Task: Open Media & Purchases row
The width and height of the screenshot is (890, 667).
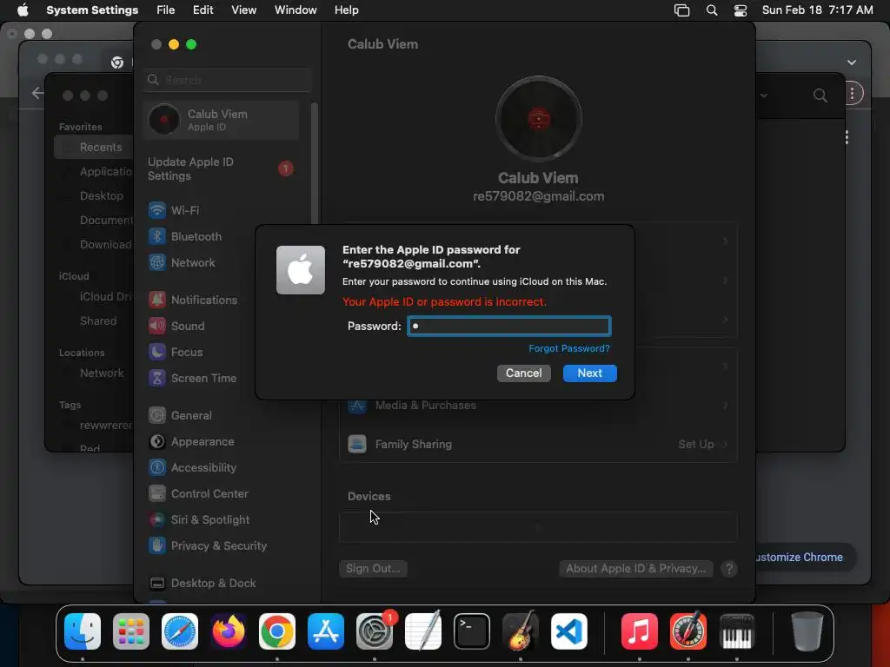Action: coord(538,406)
